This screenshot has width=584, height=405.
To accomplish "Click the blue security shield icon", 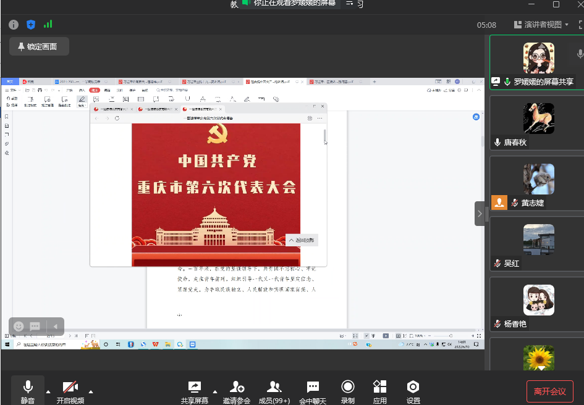I will click(31, 25).
